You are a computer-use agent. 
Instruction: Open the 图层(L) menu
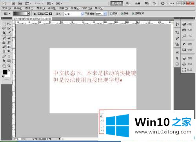tap(40, 8)
